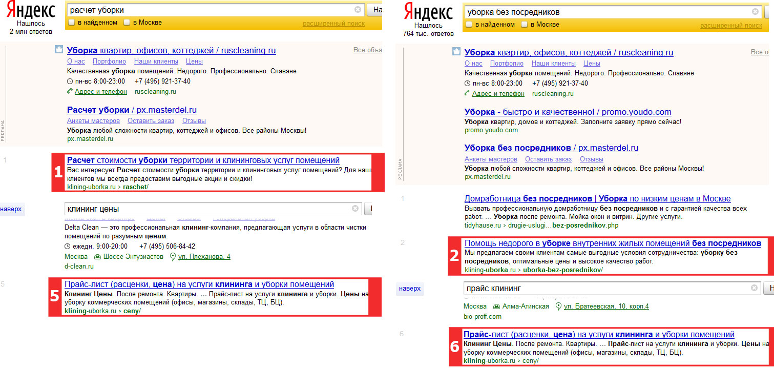The image size is (774, 368).
Task: Clear the 'расчет уборки' search field
Action: 358,10
